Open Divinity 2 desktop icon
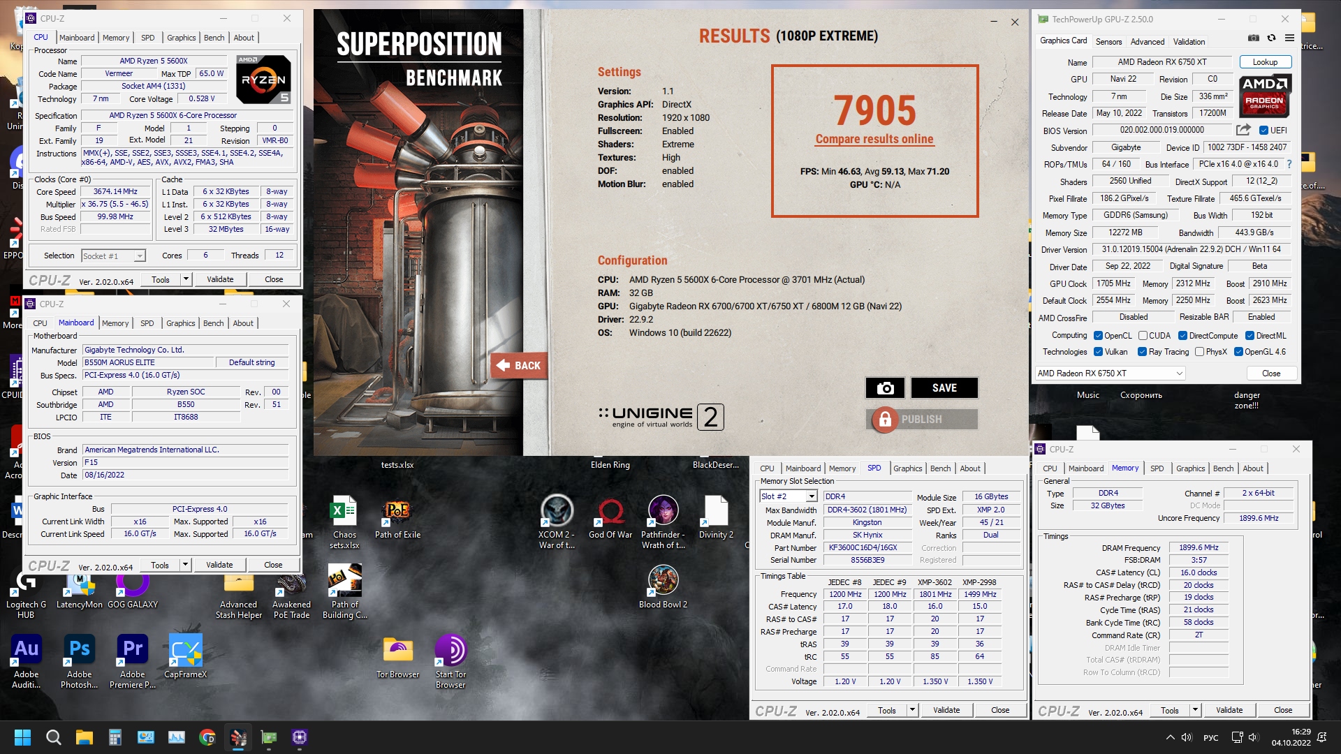This screenshot has width=1341, height=754. pyautogui.click(x=716, y=518)
